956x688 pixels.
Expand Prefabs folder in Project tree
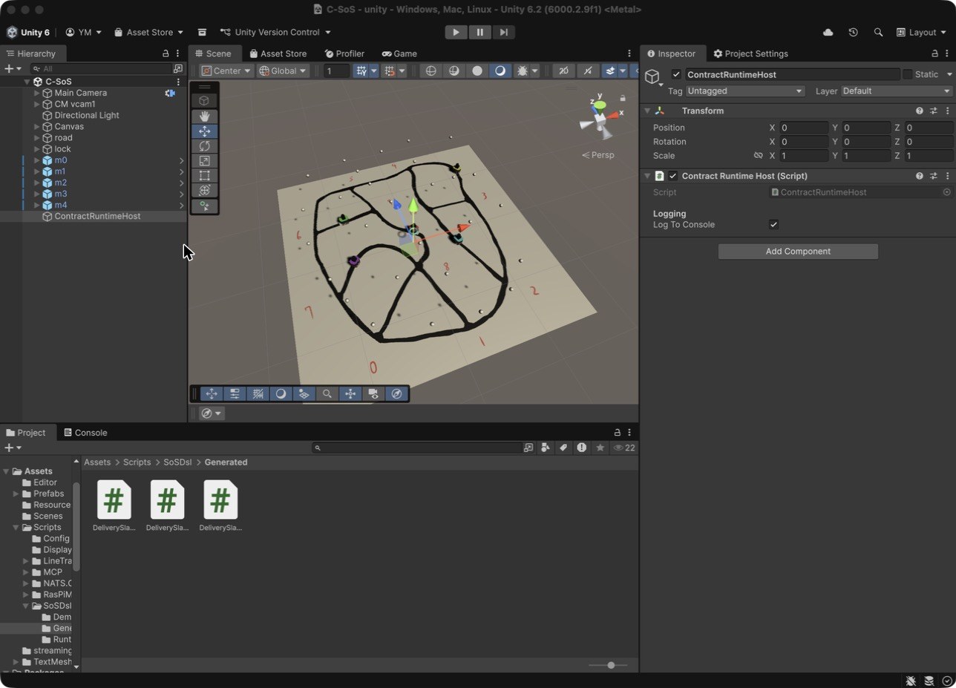click(16, 494)
